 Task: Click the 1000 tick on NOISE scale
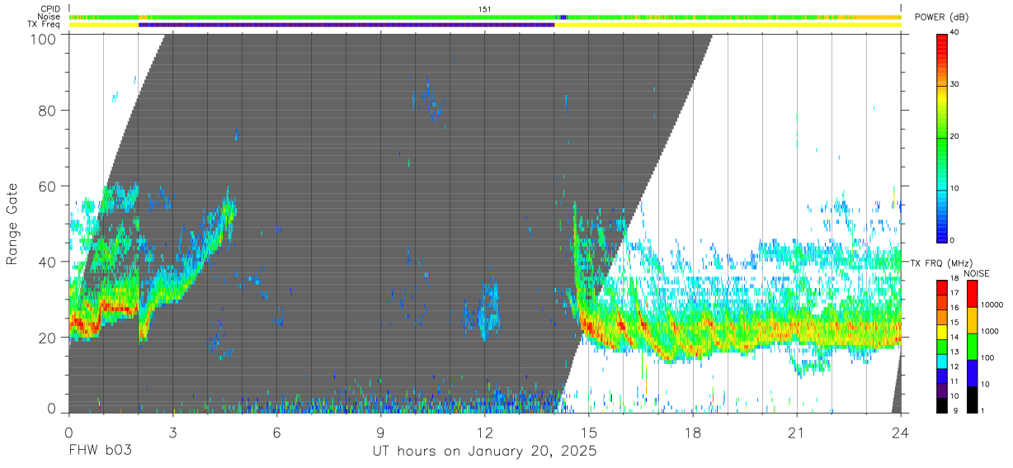(989, 332)
